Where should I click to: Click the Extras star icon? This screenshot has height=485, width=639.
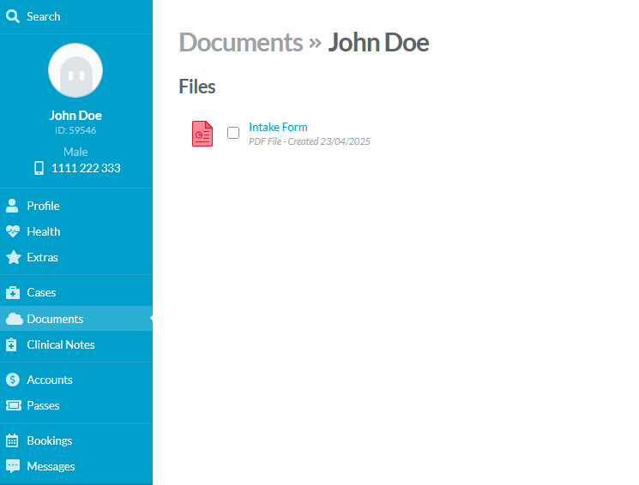click(x=14, y=257)
